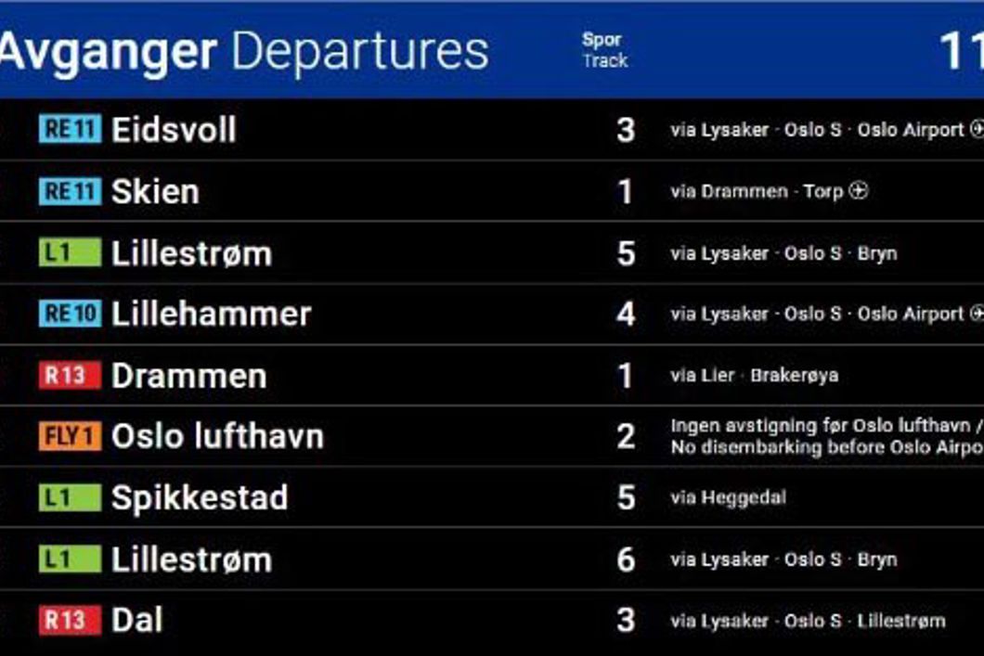The width and height of the screenshot is (984, 656).
Task: Click the airplane icon after Torp
Action: (859, 191)
